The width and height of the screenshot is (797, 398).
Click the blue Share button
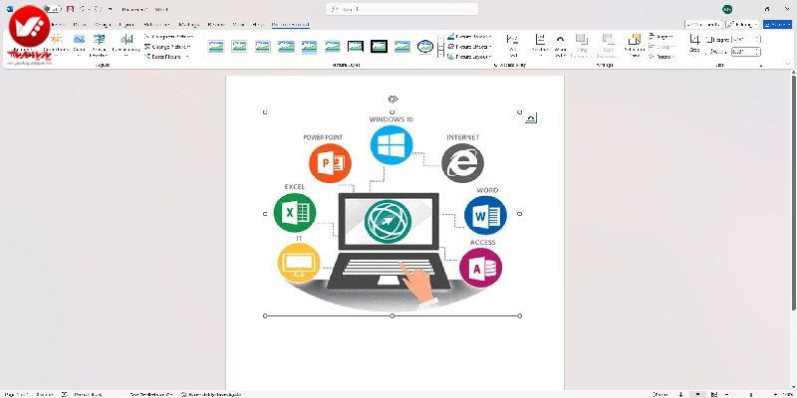click(x=777, y=24)
